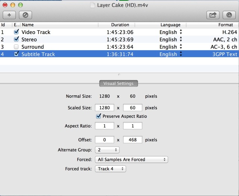
Task: Click duration 1:45:23:69
Action: coord(120,40)
